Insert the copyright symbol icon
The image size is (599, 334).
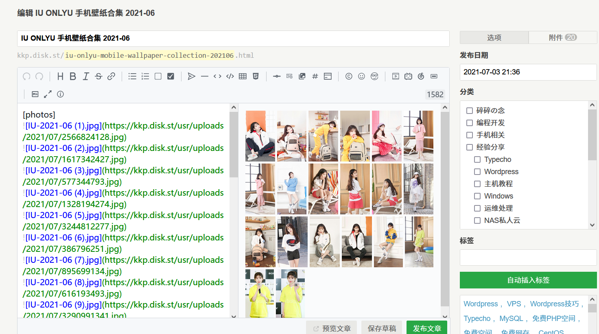point(349,76)
